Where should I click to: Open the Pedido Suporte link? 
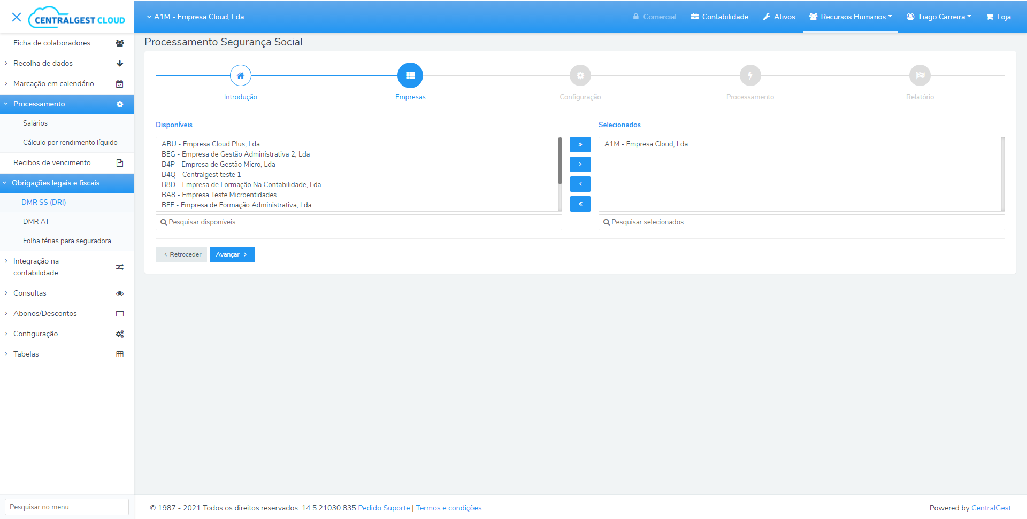(384, 508)
